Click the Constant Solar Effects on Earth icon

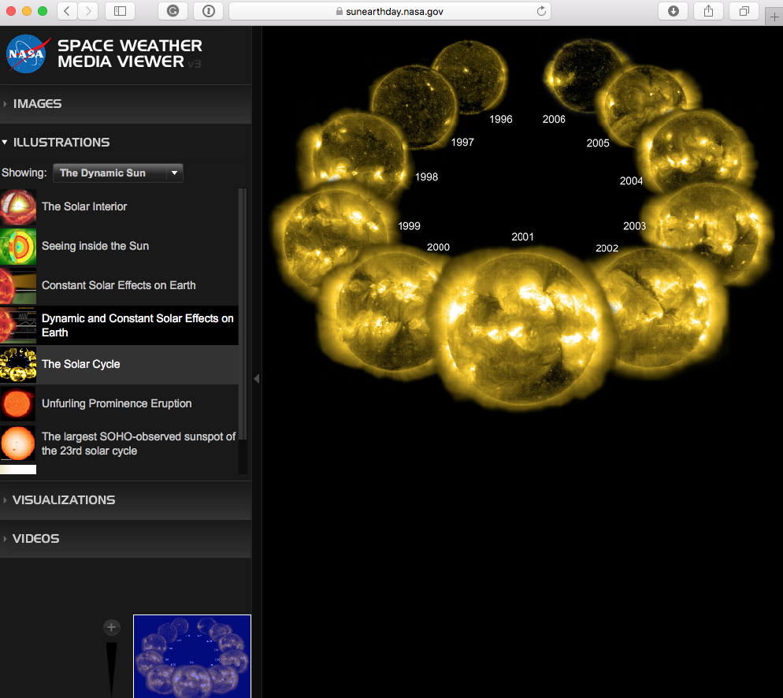(x=17, y=285)
